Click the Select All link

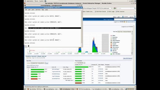[x=29, y=65]
